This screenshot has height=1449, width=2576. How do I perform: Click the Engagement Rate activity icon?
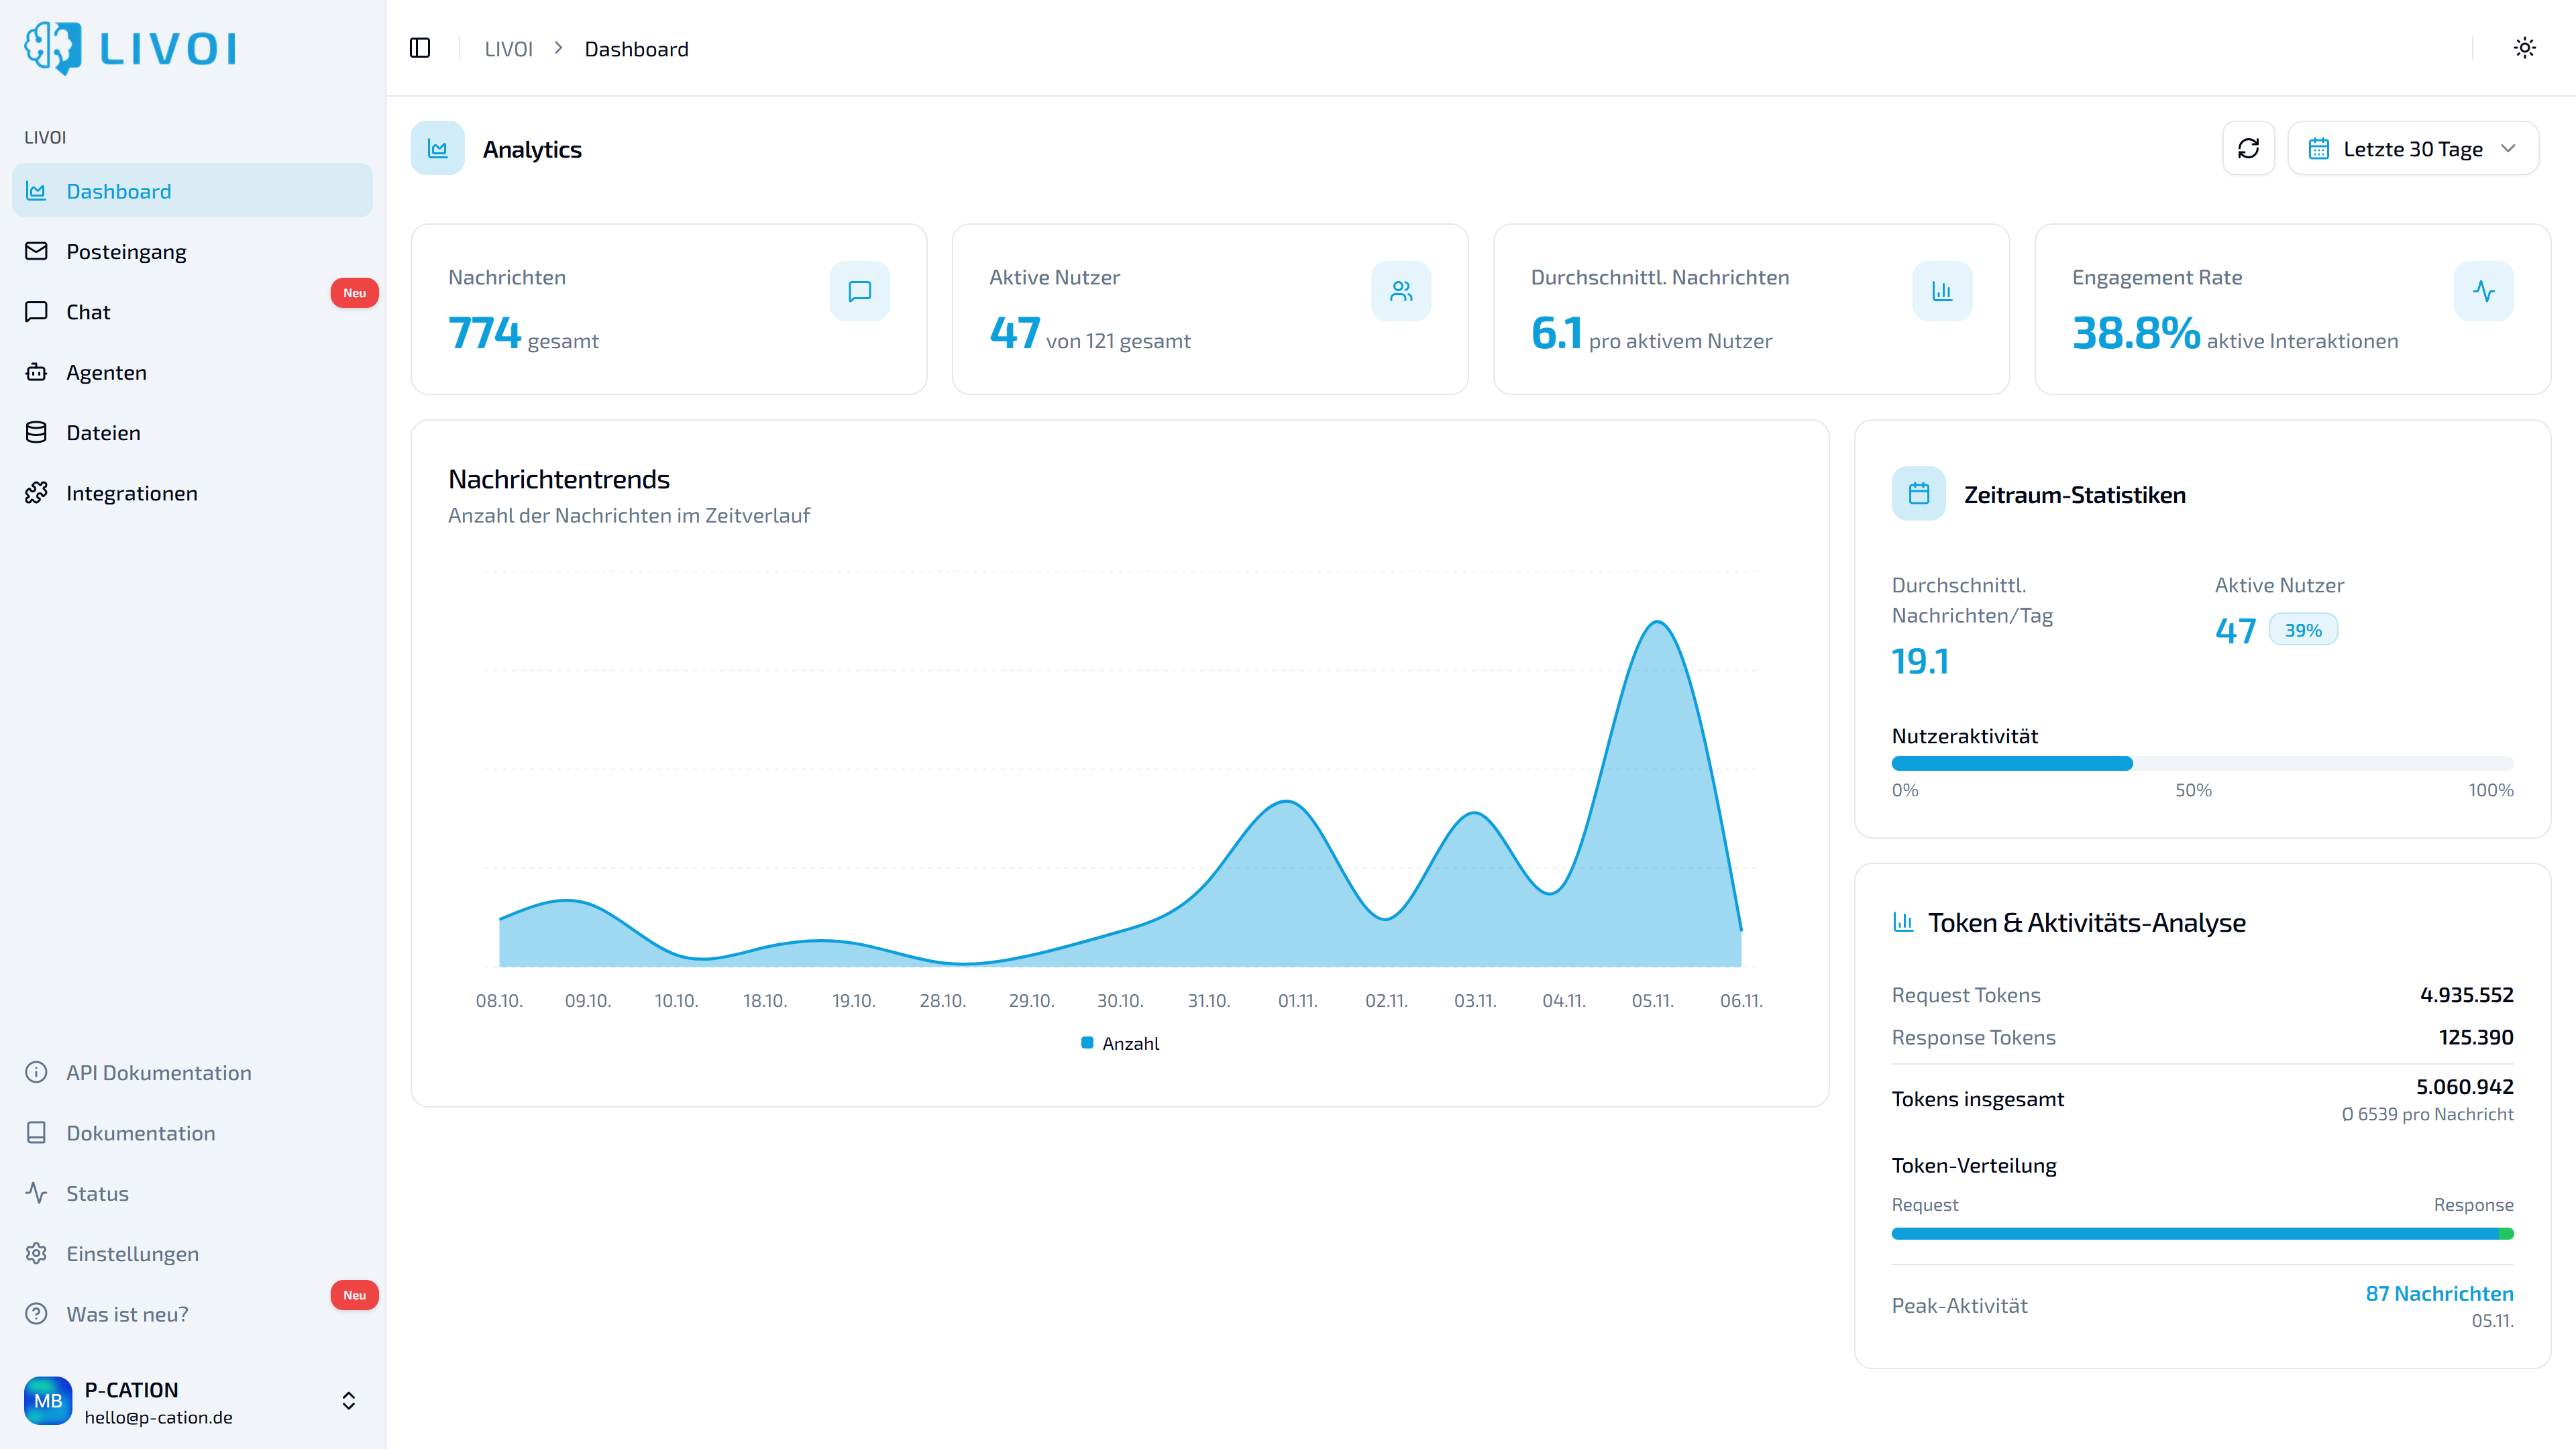coord(2484,291)
